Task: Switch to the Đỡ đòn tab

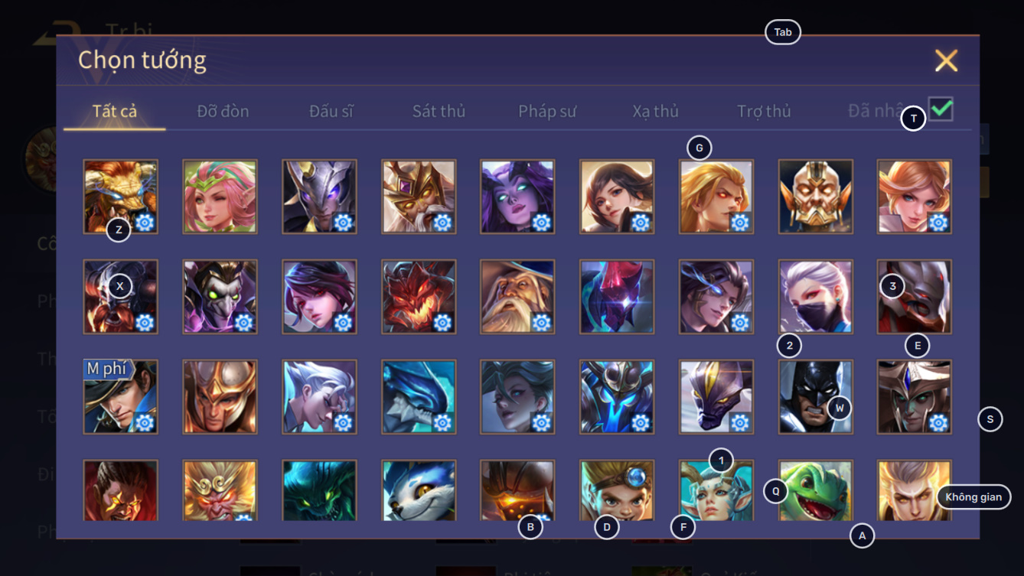Action: coord(223,111)
